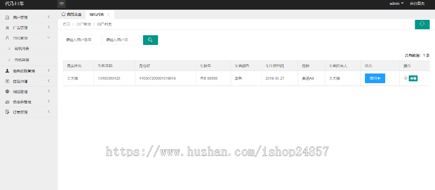
Task: Click the 广告管理 icon in the sidebar
Action: tap(7, 28)
